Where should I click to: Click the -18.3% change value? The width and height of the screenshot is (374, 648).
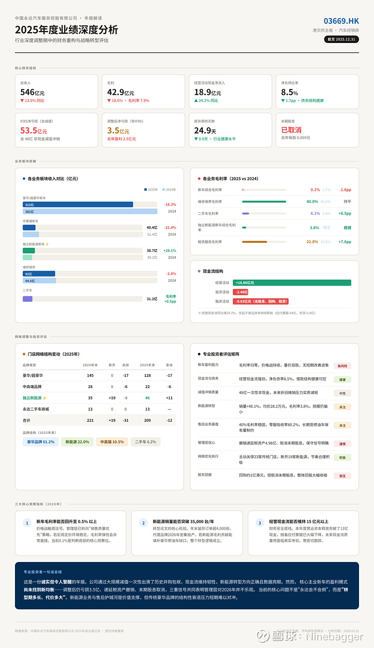click(170, 204)
